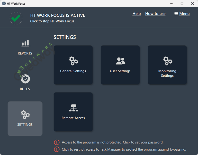Click the Monitoring Settings label
This screenshot has width=198, height=155.
click(167, 73)
